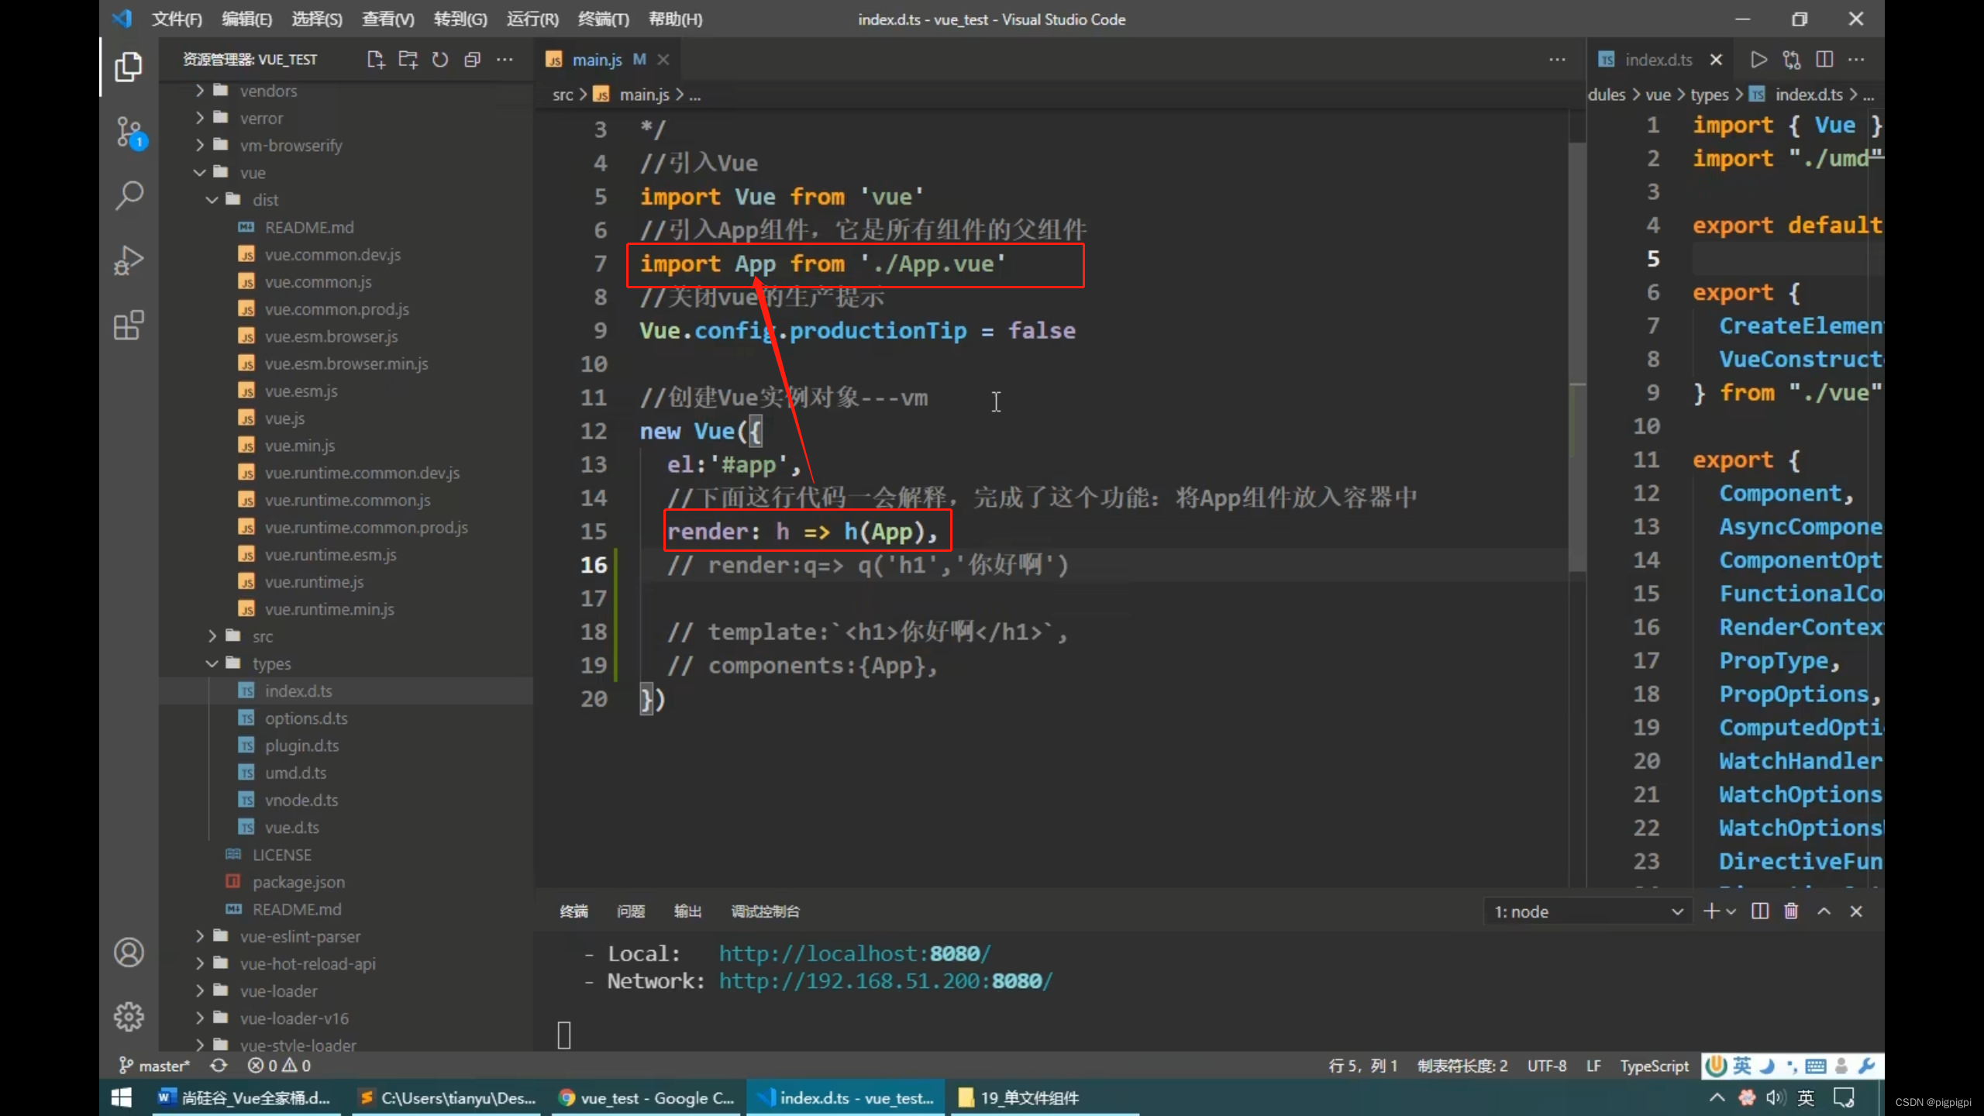This screenshot has height=1116, width=1984.
Task: Close the index.d.ts tab
Action: 1716,60
